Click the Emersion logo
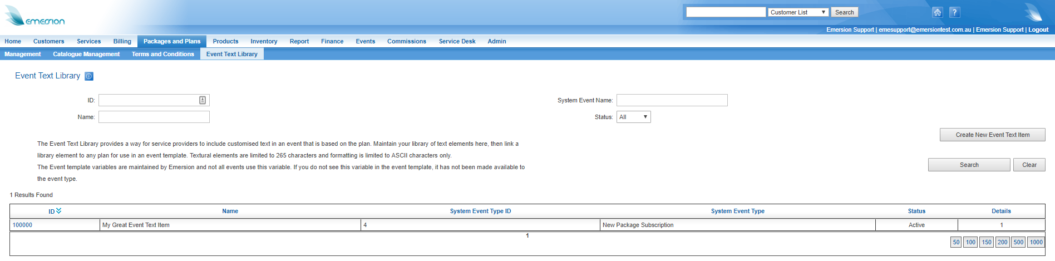 click(x=34, y=17)
